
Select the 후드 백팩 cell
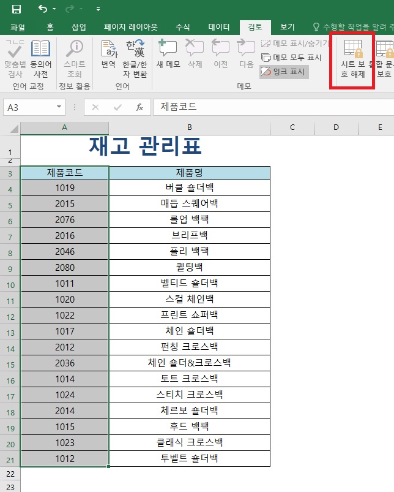pyautogui.click(x=190, y=426)
